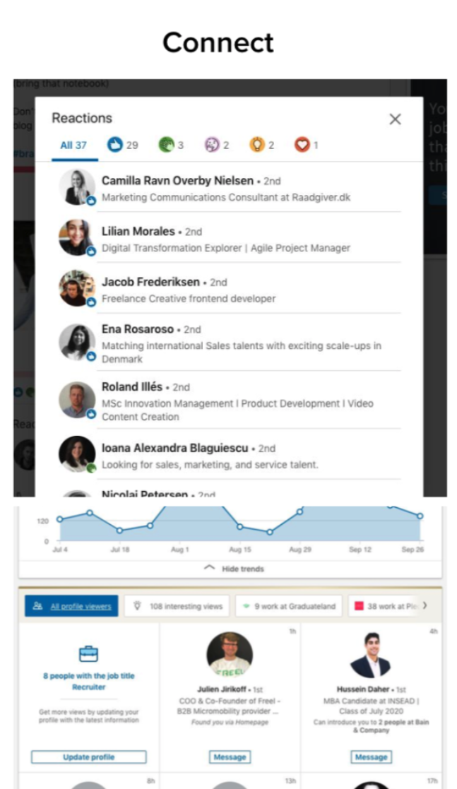Screen dimensions: 457x789
Task: Click the Sep 26 data point on chart
Action: [420, 516]
